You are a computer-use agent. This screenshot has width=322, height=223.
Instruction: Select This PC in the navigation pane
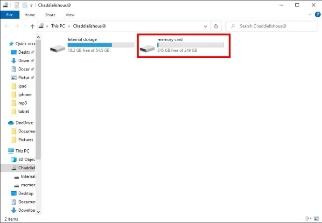19,151
